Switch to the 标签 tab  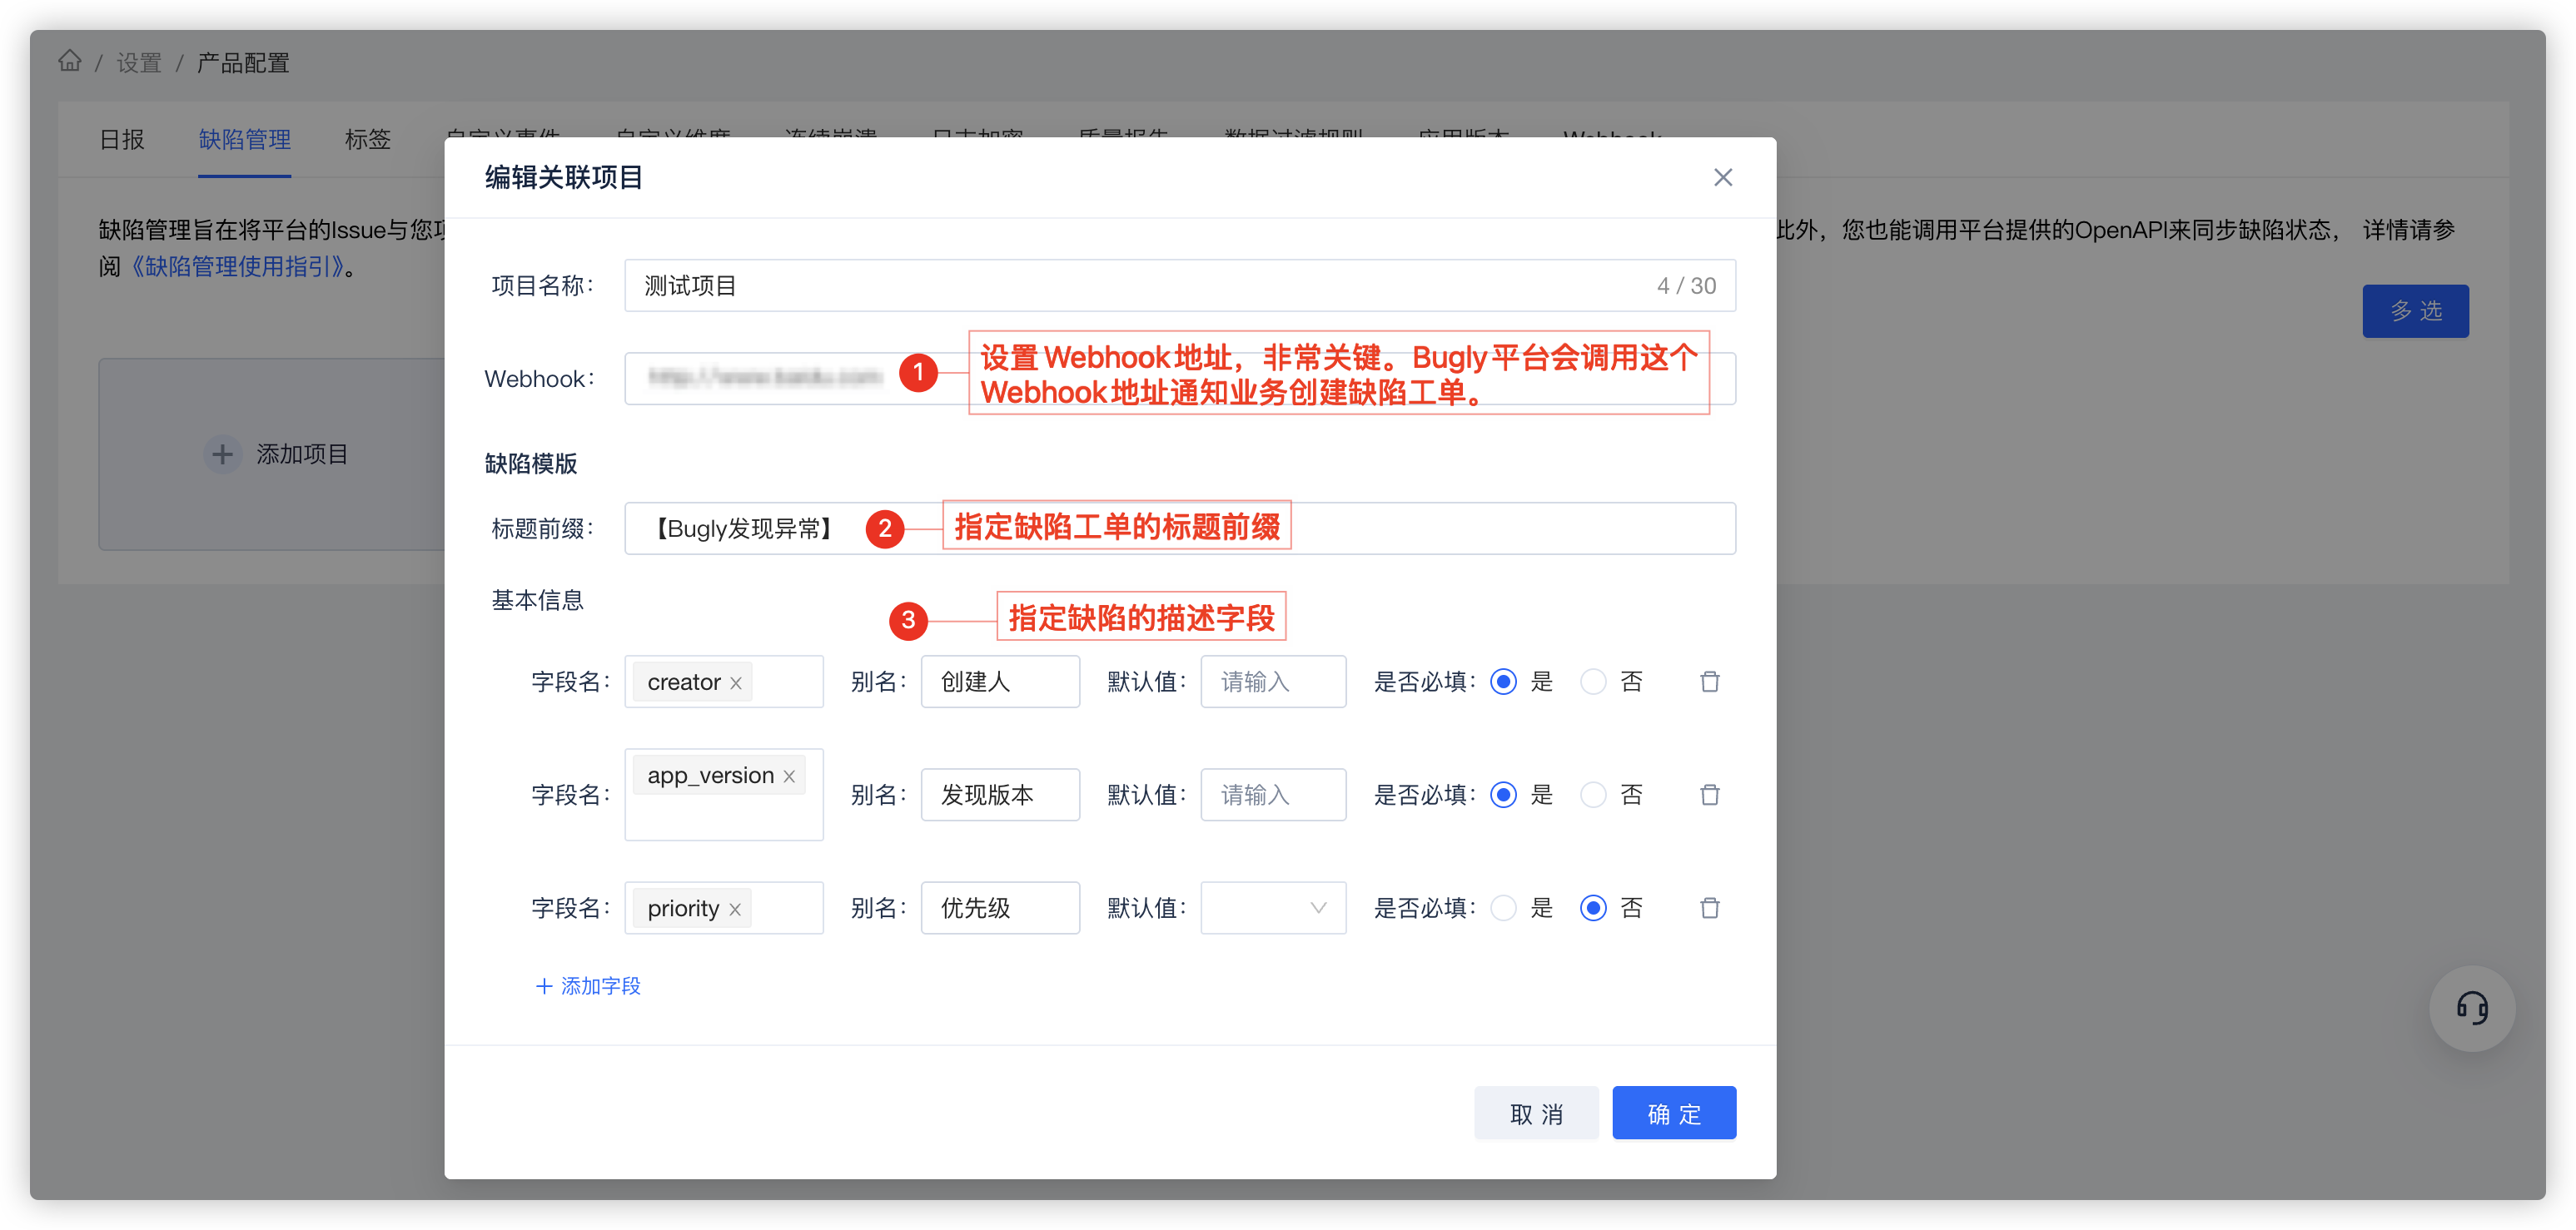pos(367,140)
